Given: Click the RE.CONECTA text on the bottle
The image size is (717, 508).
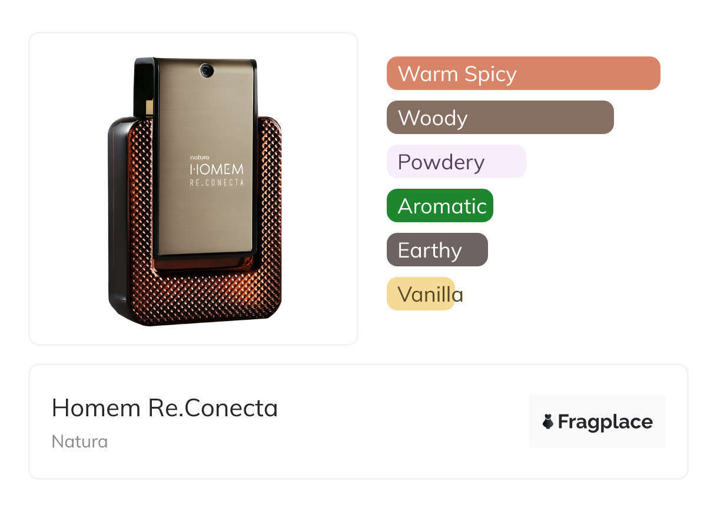Looking at the screenshot, I should click(x=217, y=183).
